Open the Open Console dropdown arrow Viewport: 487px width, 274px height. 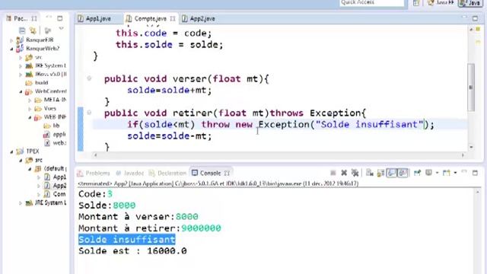(455, 173)
